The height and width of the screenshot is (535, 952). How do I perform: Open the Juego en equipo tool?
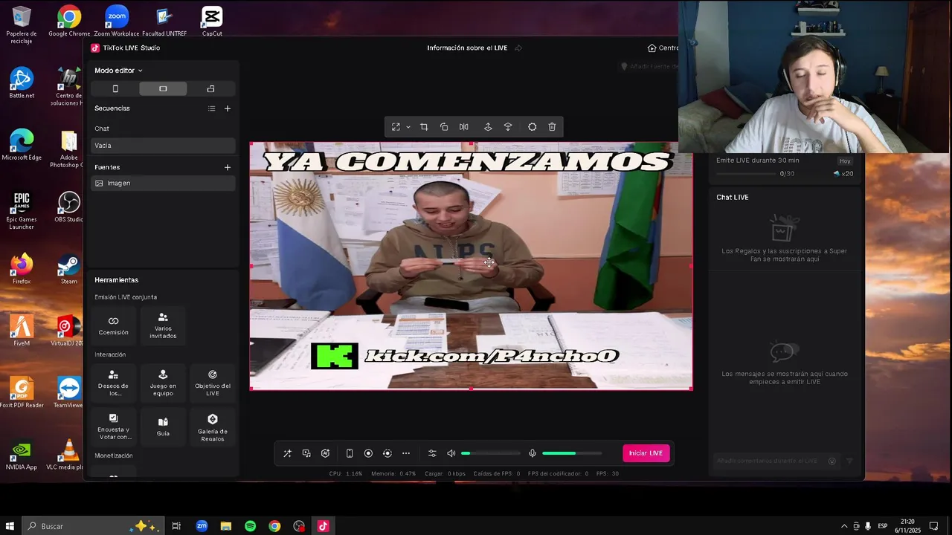[163, 383]
